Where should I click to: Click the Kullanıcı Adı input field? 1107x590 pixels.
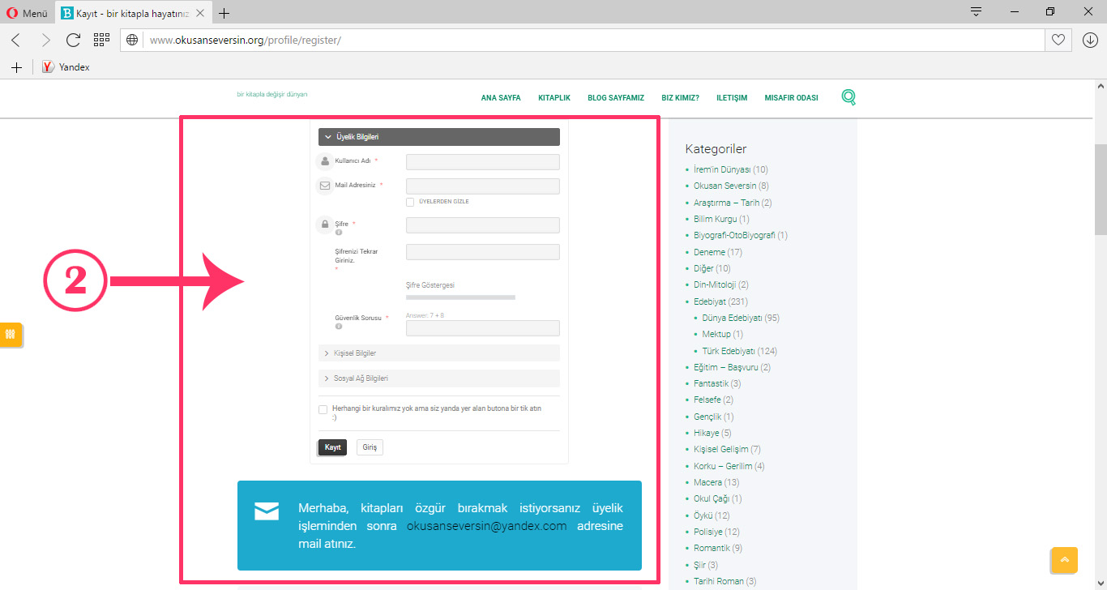pyautogui.click(x=482, y=162)
